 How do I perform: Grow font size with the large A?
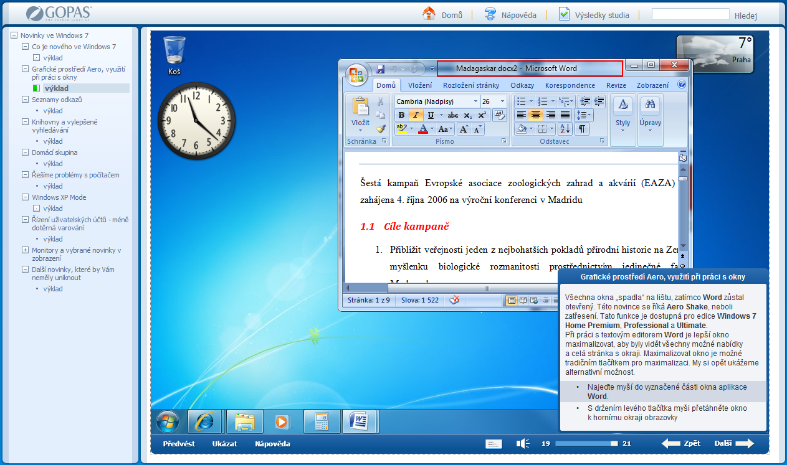pyautogui.click(x=464, y=129)
